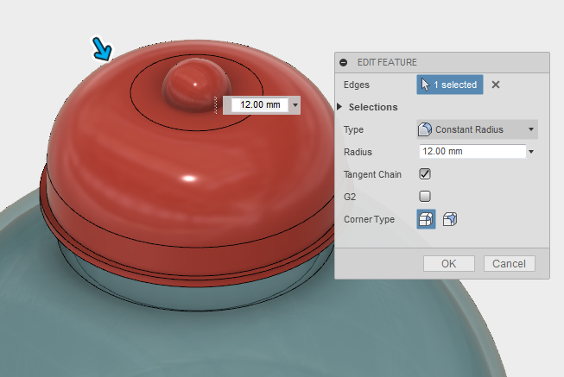Click the 'Tangent Chain' label
564x377 pixels.
372,174
